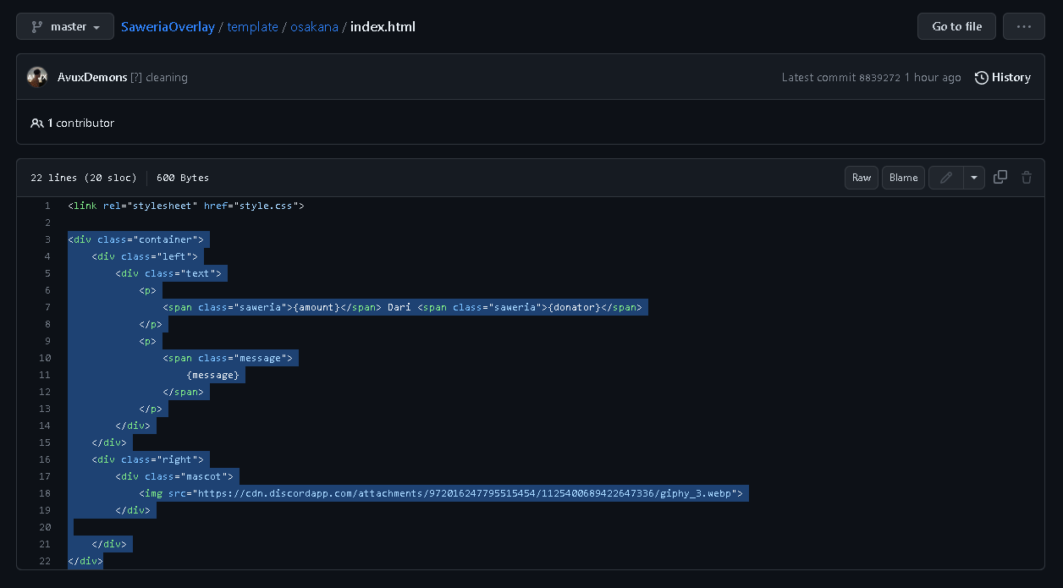The height and width of the screenshot is (588, 1063).
Task: Click the [?] badge after AvuxDemons
Action: (136, 77)
